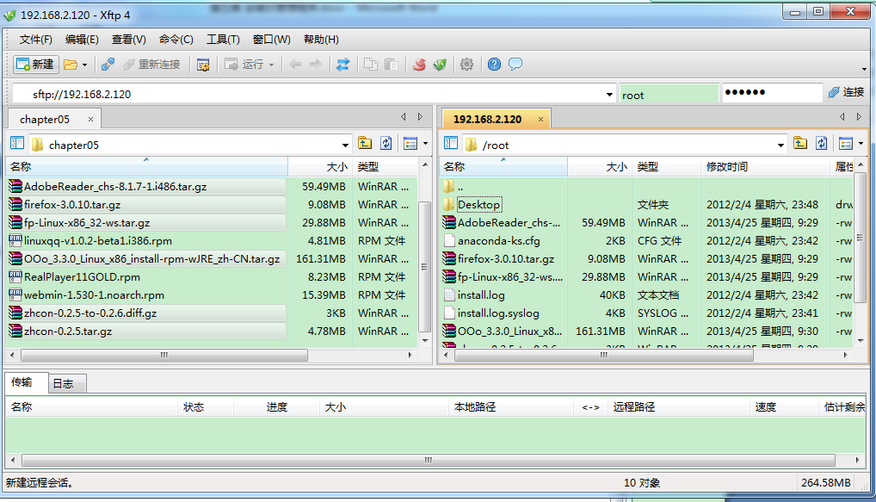Click the local pane horizontal scrollbar
876x502 pixels.
(x=164, y=355)
